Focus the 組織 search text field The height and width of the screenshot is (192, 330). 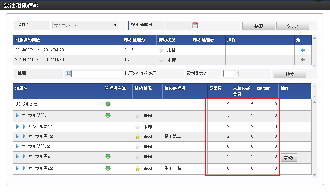(x=97, y=74)
